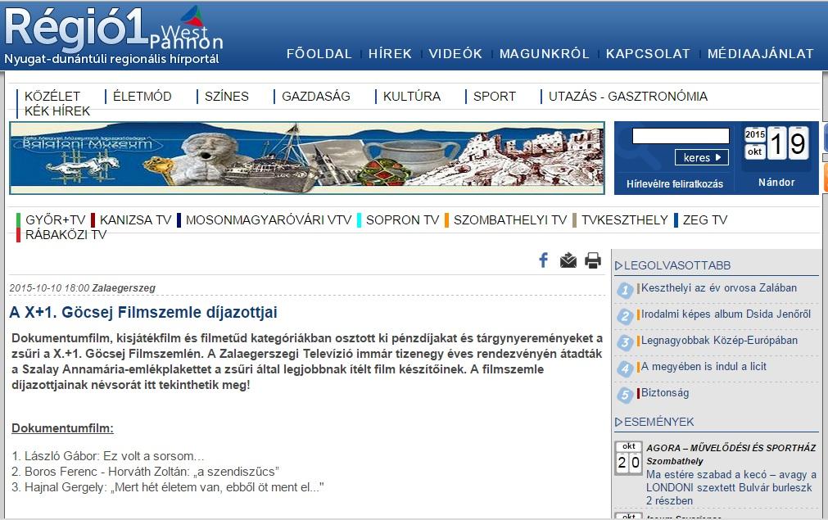Click the 'Szombathely' event location text
Viewport: 828px width, 520px height.
[675, 461]
